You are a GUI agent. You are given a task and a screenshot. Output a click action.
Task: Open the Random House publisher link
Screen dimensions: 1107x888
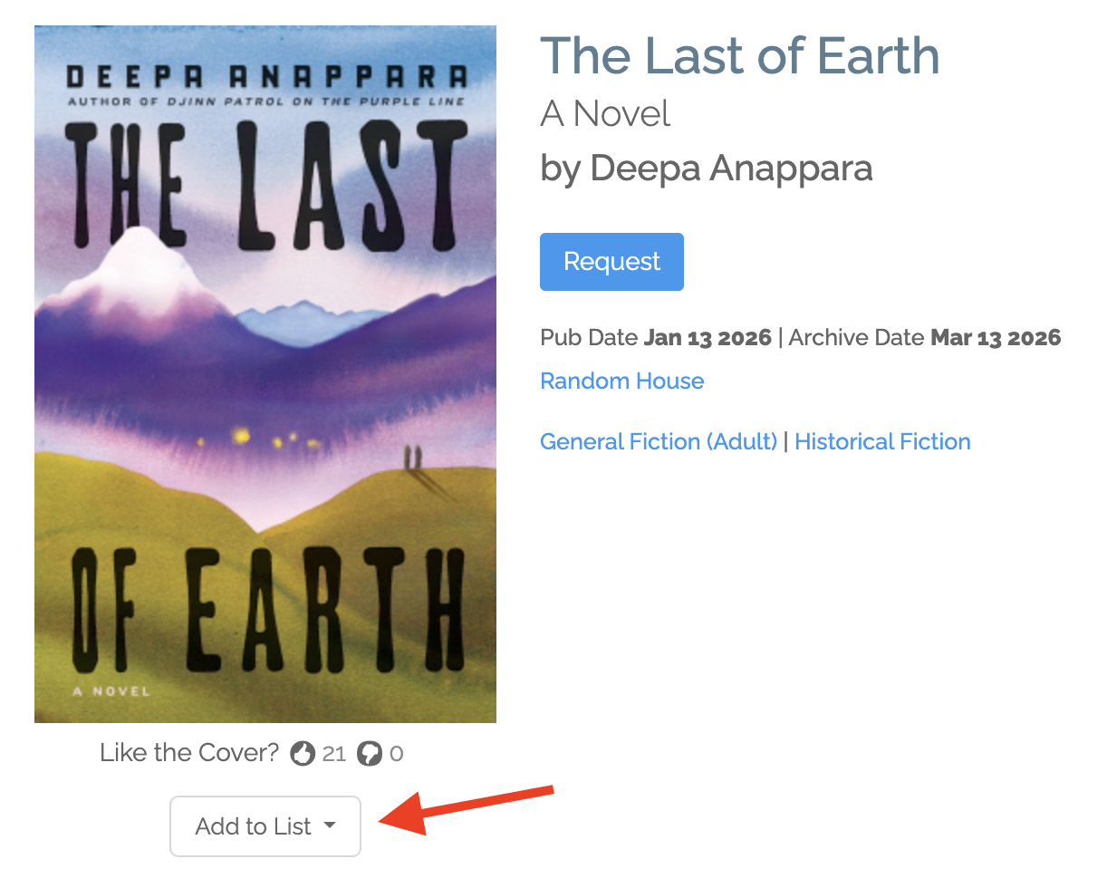[621, 381]
